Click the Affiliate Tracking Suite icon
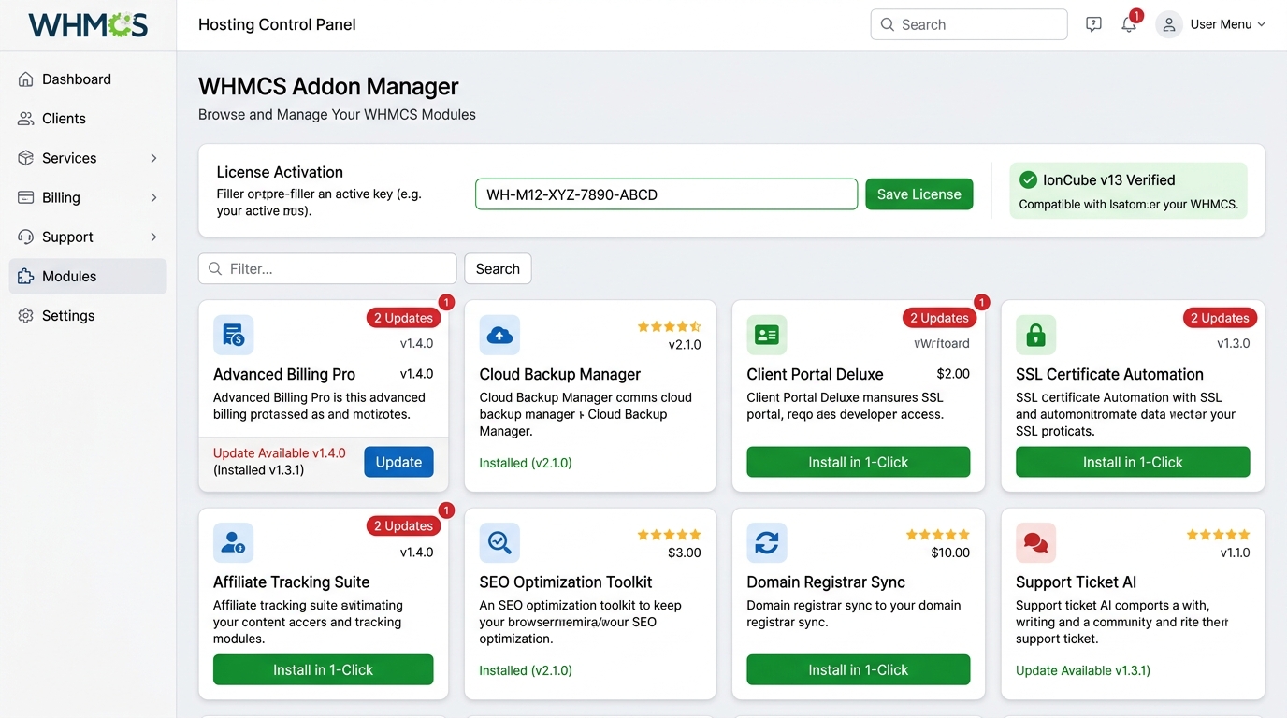The width and height of the screenshot is (1287, 718). pyautogui.click(x=233, y=542)
